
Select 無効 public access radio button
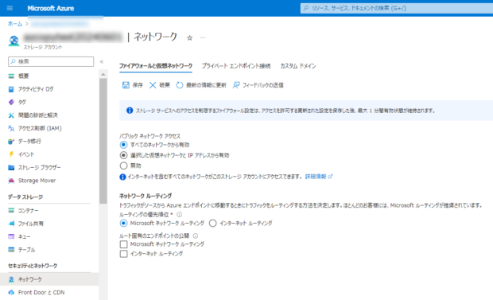(x=123, y=166)
